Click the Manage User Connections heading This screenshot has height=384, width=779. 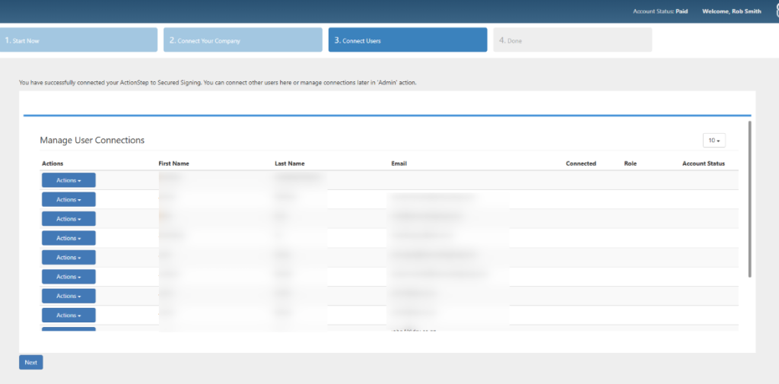92,141
